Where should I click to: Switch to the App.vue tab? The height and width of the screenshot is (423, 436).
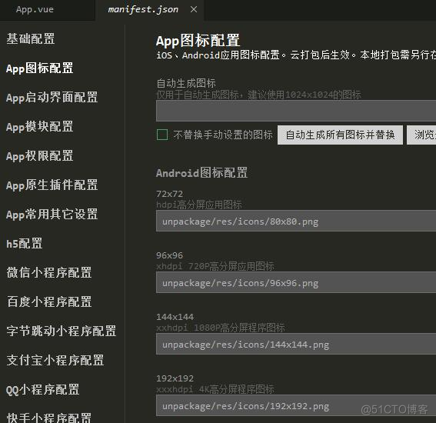tap(35, 9)
